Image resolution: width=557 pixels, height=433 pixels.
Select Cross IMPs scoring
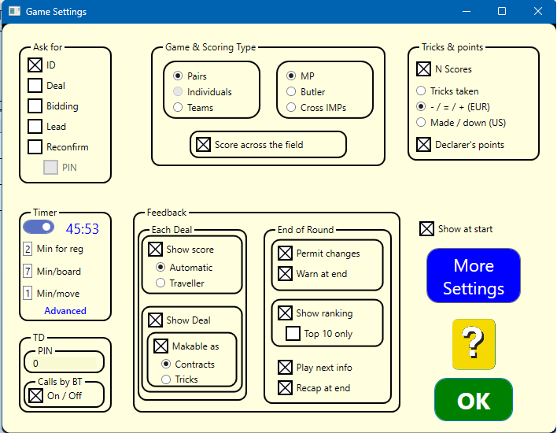[292, 108]
